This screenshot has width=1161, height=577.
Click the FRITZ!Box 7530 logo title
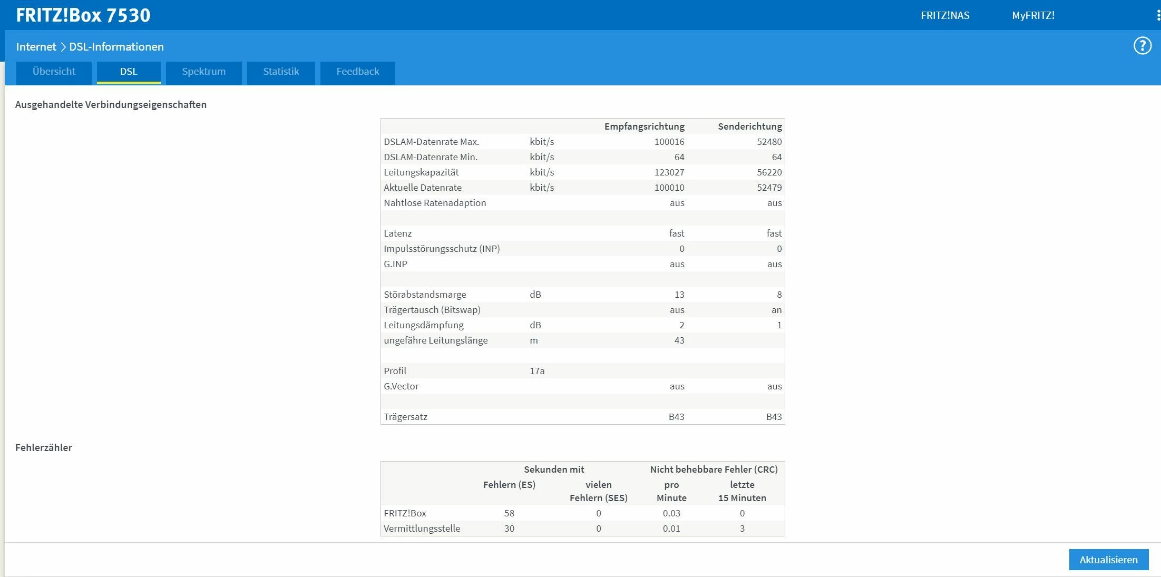(83, 15)
